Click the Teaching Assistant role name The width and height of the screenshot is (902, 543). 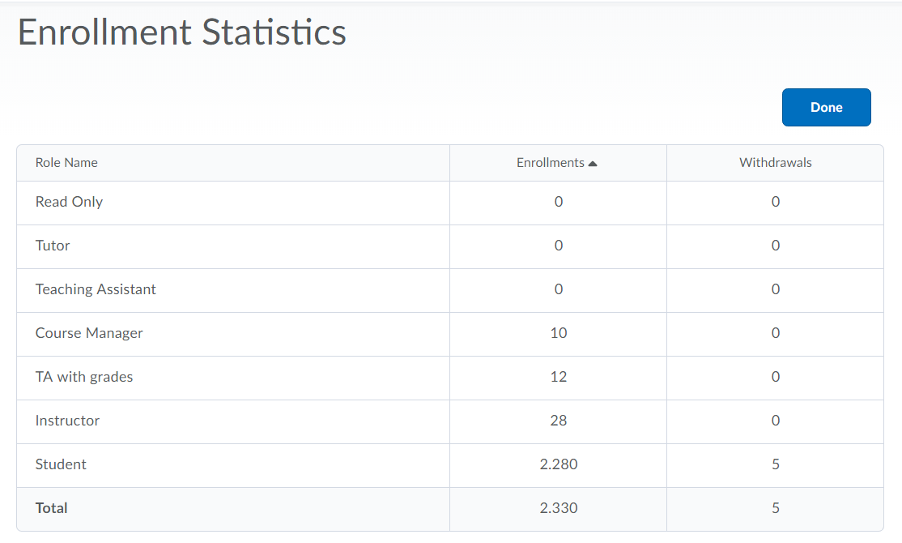click(96, 289)
